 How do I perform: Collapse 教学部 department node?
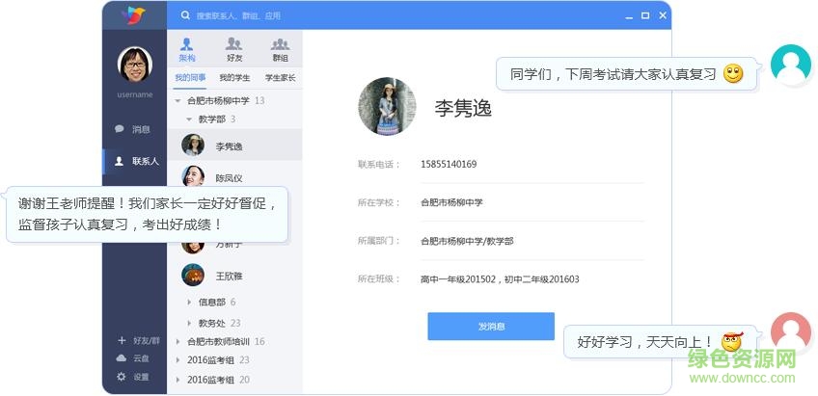pos(189,119)
